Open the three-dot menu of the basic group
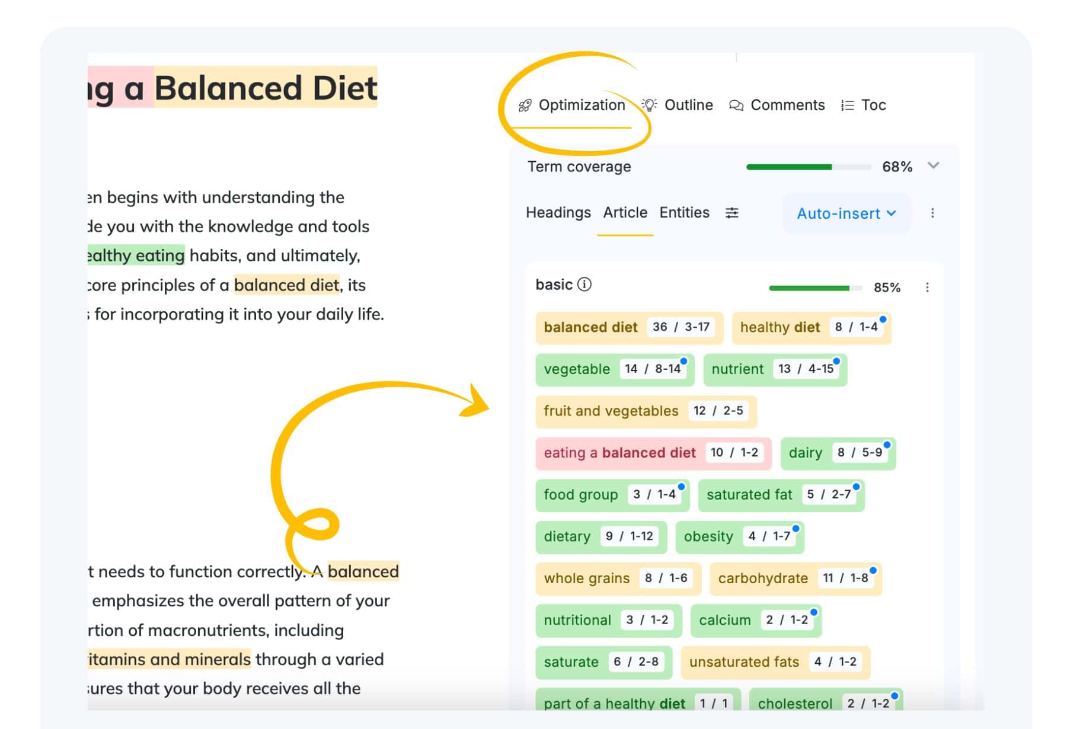This screenshot has height=729, width=1067. click(x=927, y=287)
